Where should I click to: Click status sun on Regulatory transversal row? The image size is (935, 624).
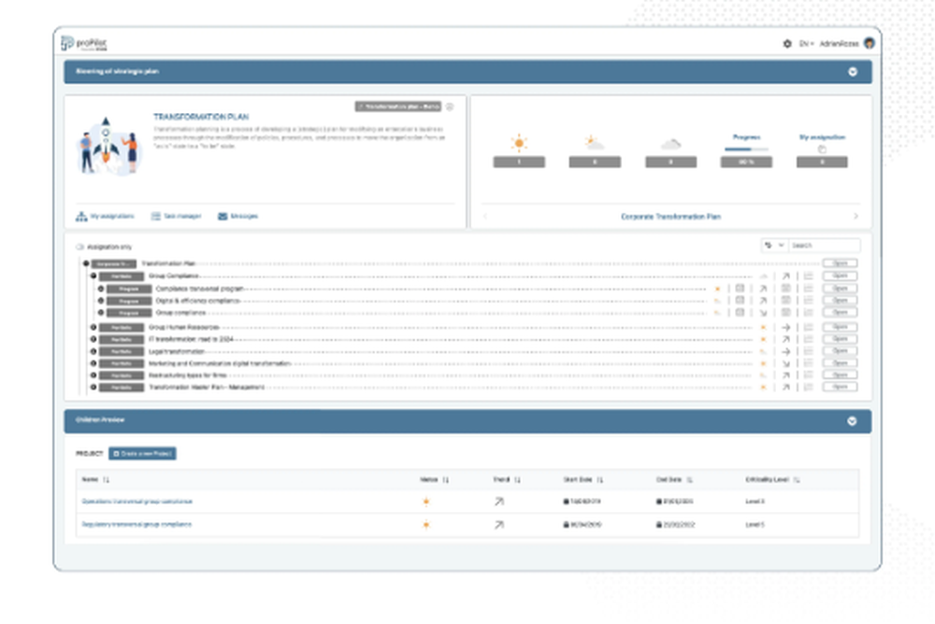[x=425, y=525]
